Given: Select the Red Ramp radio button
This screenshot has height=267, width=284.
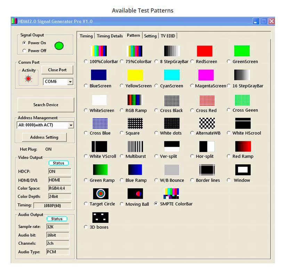Looking at the screenshot, I should (229, 156).
